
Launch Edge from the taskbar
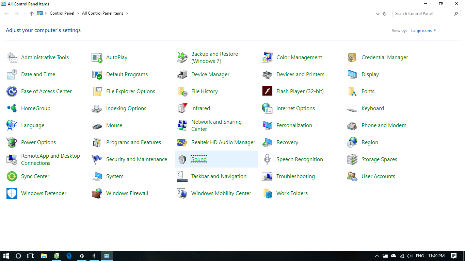[69, 256]
